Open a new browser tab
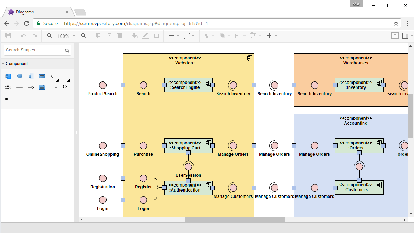 (80, 12)
